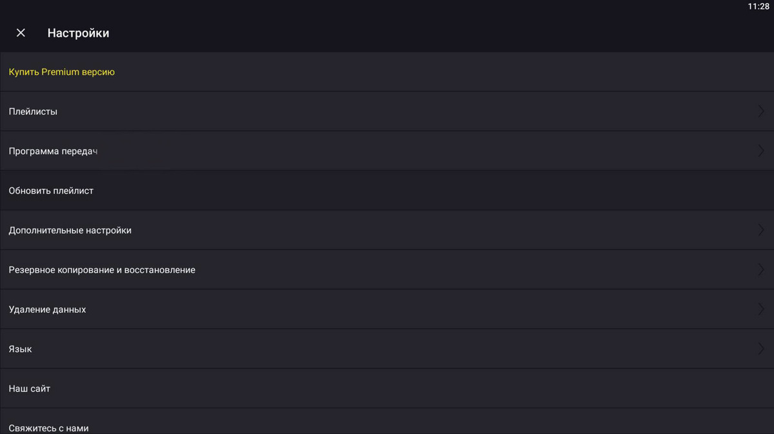Open Программа передач settings
This screenshot has height=434, width=774.
[53, 151]
